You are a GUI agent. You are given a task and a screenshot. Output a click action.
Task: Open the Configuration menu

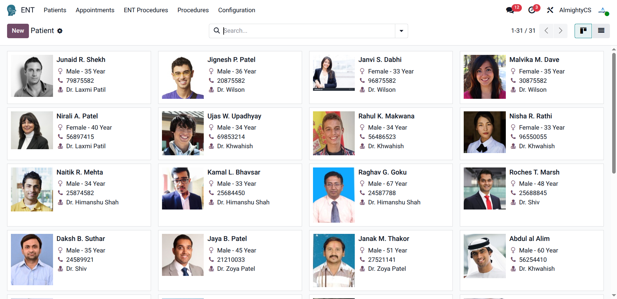[x=237, y=10]
